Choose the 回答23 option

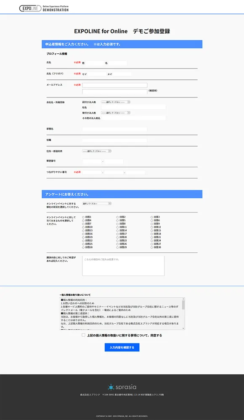(x=117, y=241)
